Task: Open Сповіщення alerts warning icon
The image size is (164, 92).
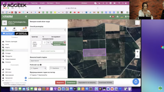Action: pos(24,29)
